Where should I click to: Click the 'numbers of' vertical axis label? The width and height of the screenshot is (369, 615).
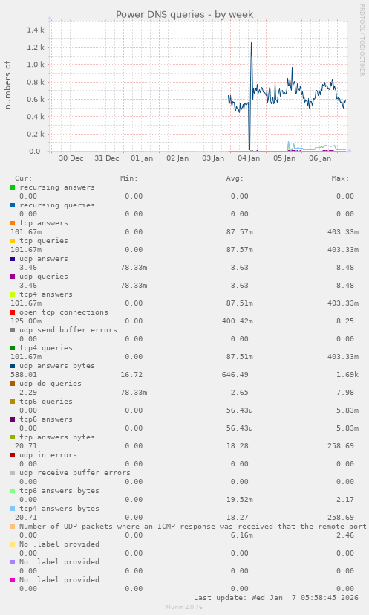pos(7,85)
